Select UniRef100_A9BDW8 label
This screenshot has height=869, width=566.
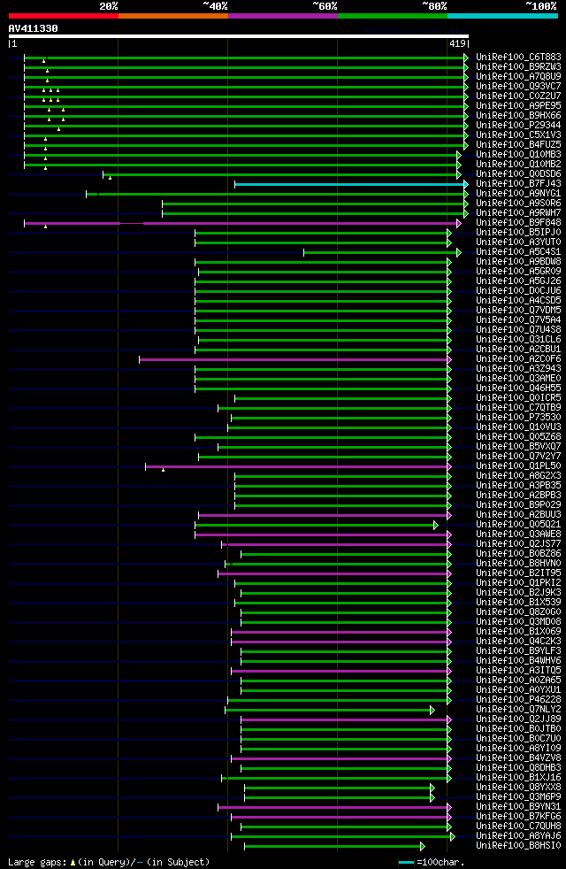(518, 262)
